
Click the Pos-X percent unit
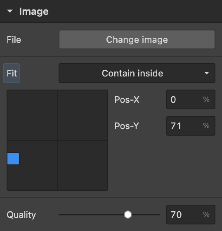coord(206,99)
